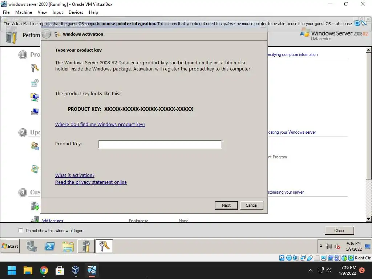Open Server Manager from guest taskbar
The image size is (372, 279).
[32, 246]
